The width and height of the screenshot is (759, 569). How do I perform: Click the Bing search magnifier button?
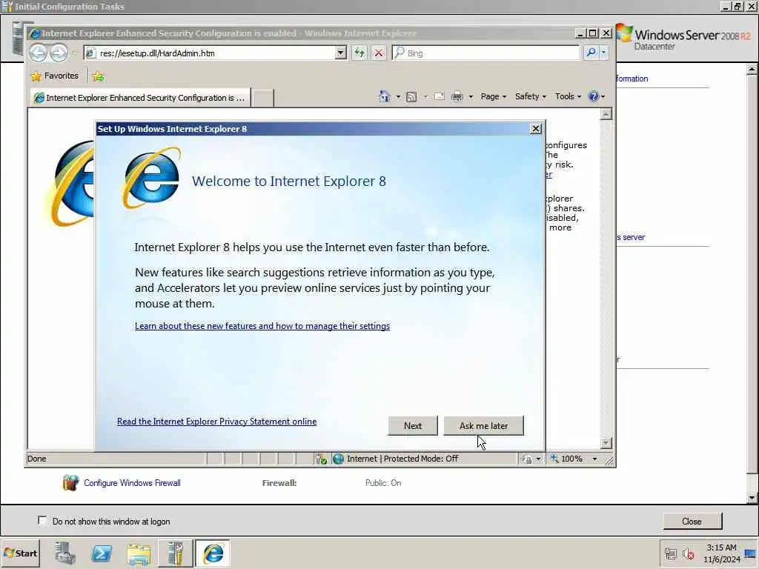pyautogui.click(x=591, y=53)
